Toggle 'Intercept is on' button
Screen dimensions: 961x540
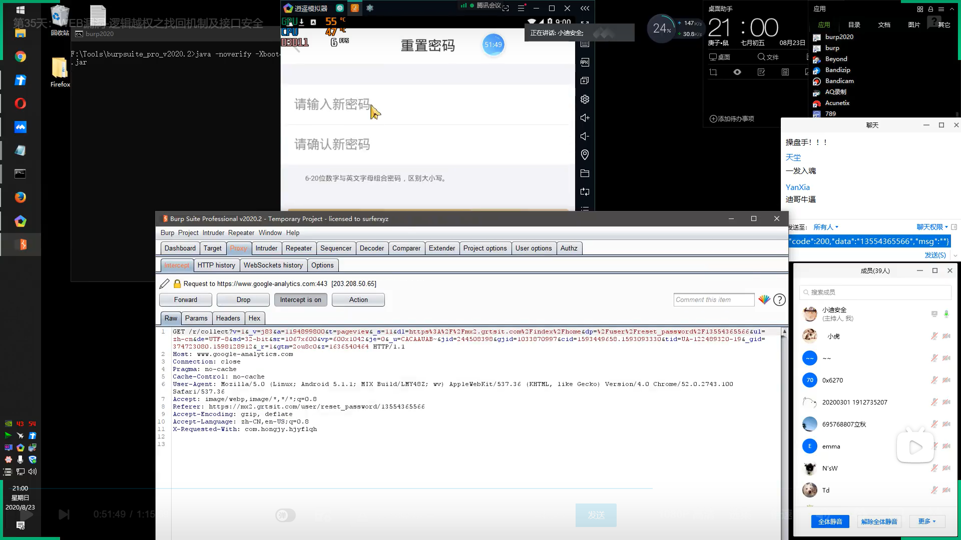coord(300,299)
